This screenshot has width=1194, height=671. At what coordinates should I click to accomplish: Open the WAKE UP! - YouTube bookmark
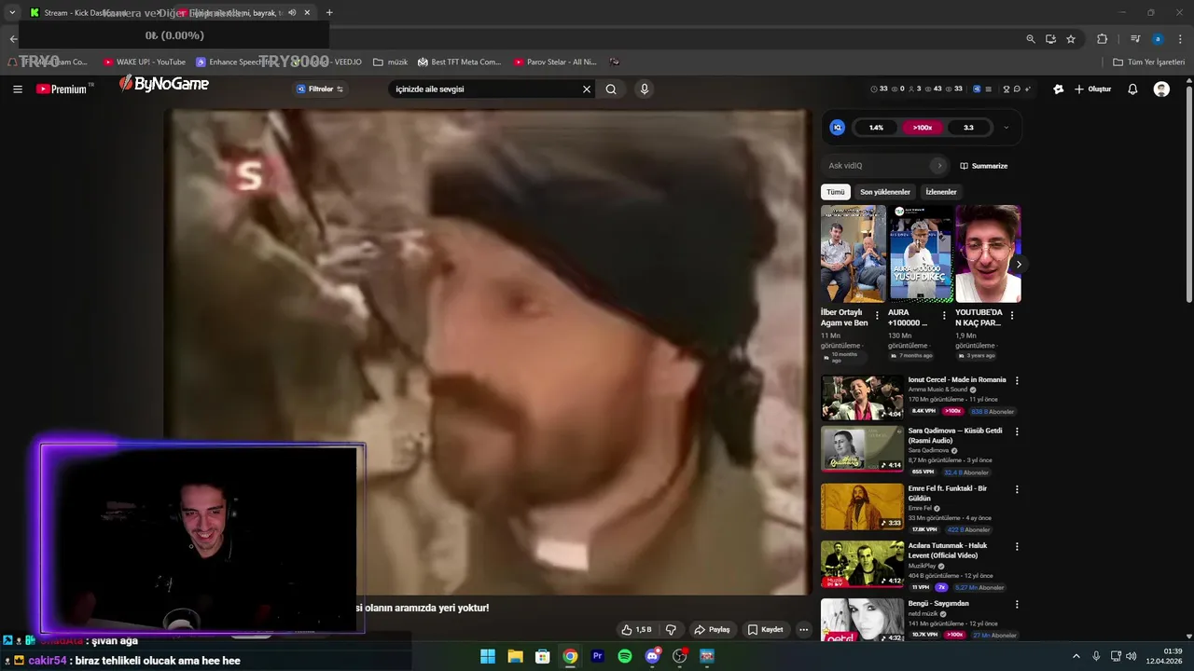145,62
